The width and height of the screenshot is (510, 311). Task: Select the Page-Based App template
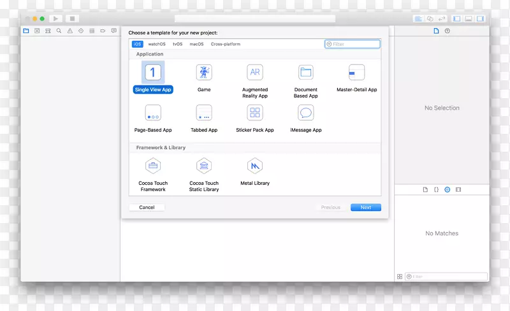(153, 118)
